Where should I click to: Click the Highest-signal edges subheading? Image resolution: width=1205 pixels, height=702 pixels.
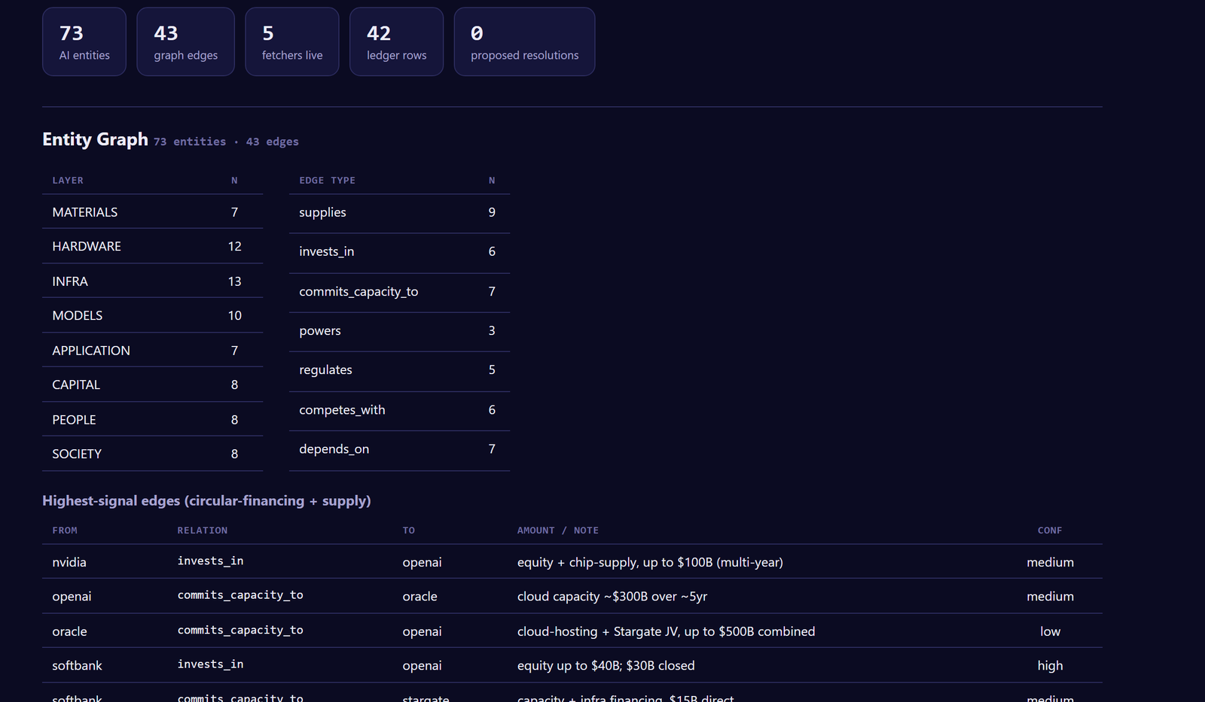click(206, 501)
